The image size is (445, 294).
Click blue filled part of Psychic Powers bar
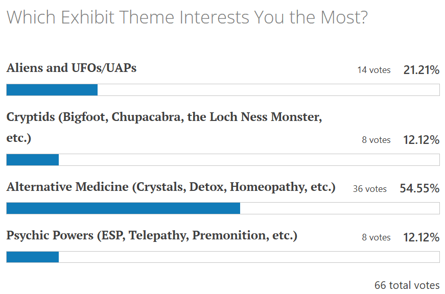[x=32, y=257]
